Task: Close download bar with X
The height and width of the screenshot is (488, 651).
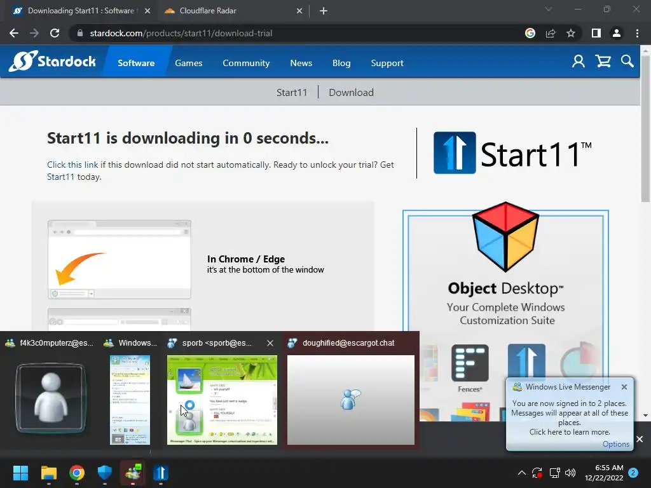Action: [640, 439]
